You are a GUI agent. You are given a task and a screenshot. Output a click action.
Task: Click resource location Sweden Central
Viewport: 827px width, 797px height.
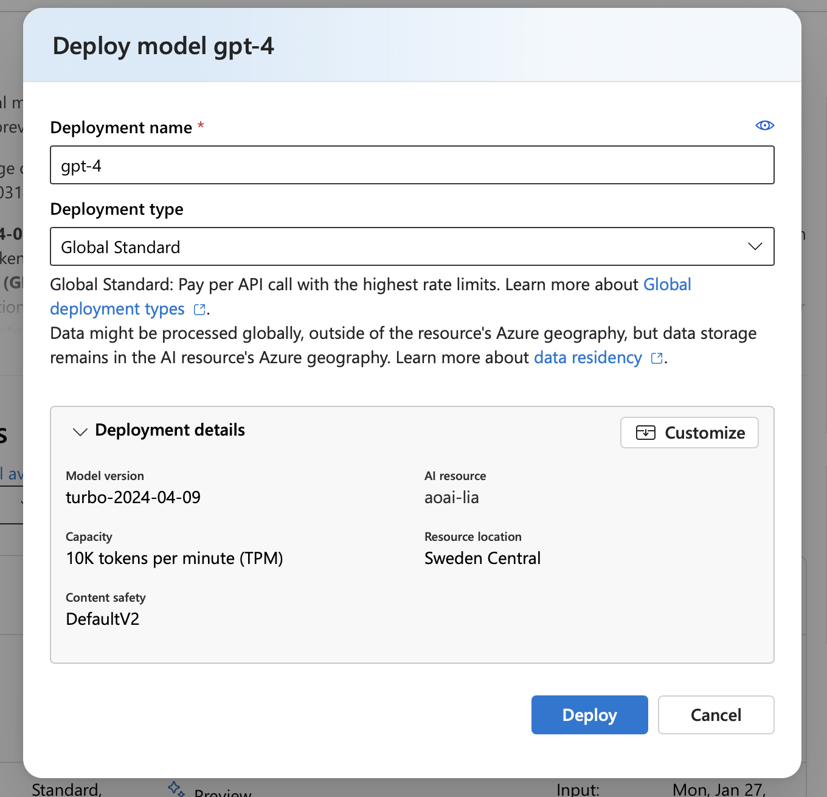point(482,559)
